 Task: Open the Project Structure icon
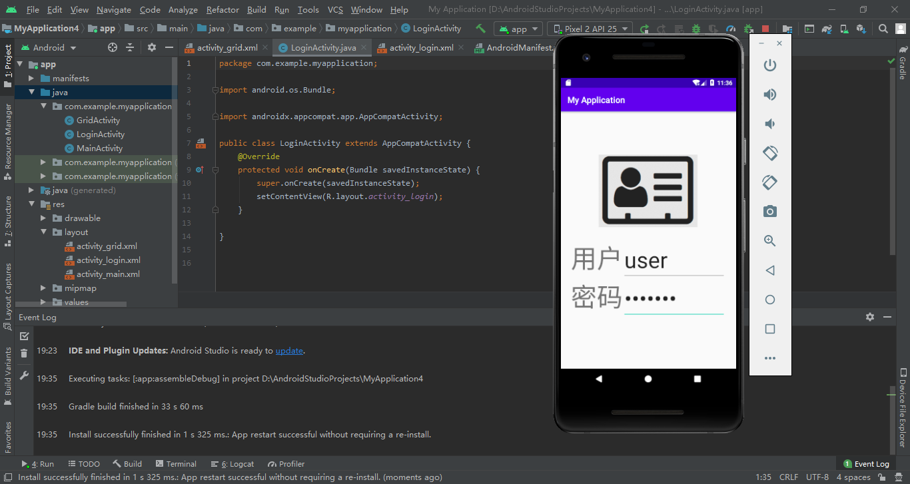(787, 29)
